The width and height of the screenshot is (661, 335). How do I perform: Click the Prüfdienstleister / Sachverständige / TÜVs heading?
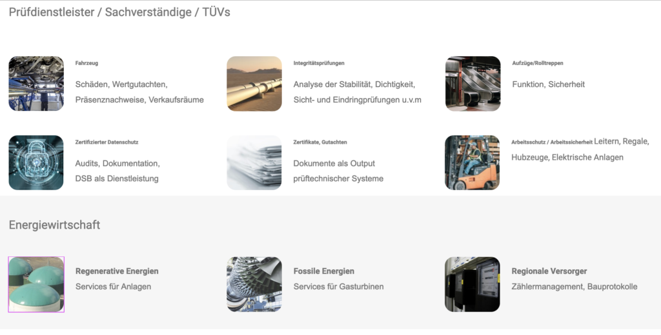pos(119,12)
